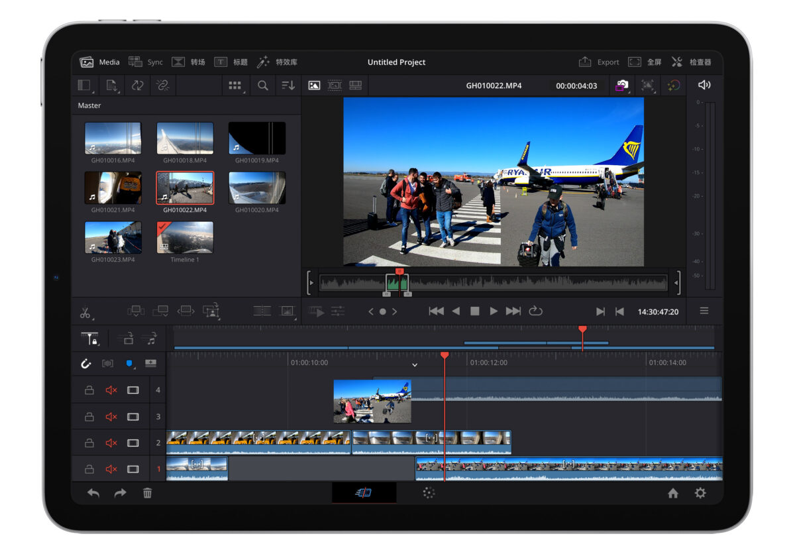Image resolution: width=795 pixels, height=554 pixels.
Task: Click the viewer timecode 00:00:04:03 field
Action: tap(576, 86)
